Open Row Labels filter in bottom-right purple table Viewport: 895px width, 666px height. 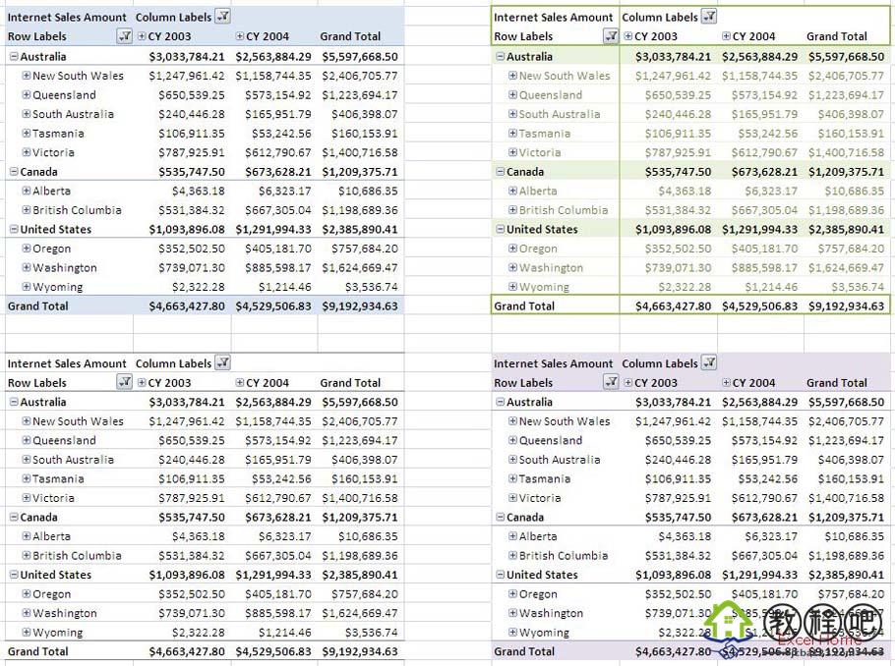point(611,382)
